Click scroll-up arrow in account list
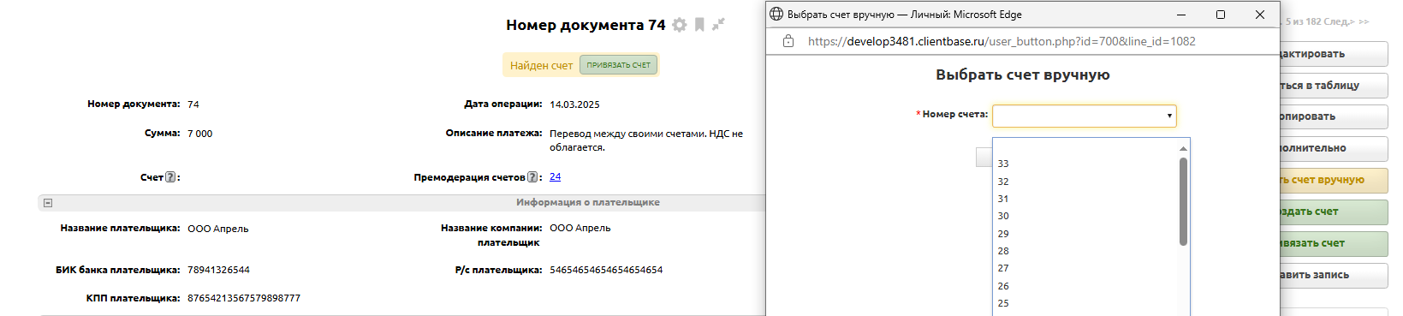Viewport: 1403px width, 316px height. (1183, 149)
